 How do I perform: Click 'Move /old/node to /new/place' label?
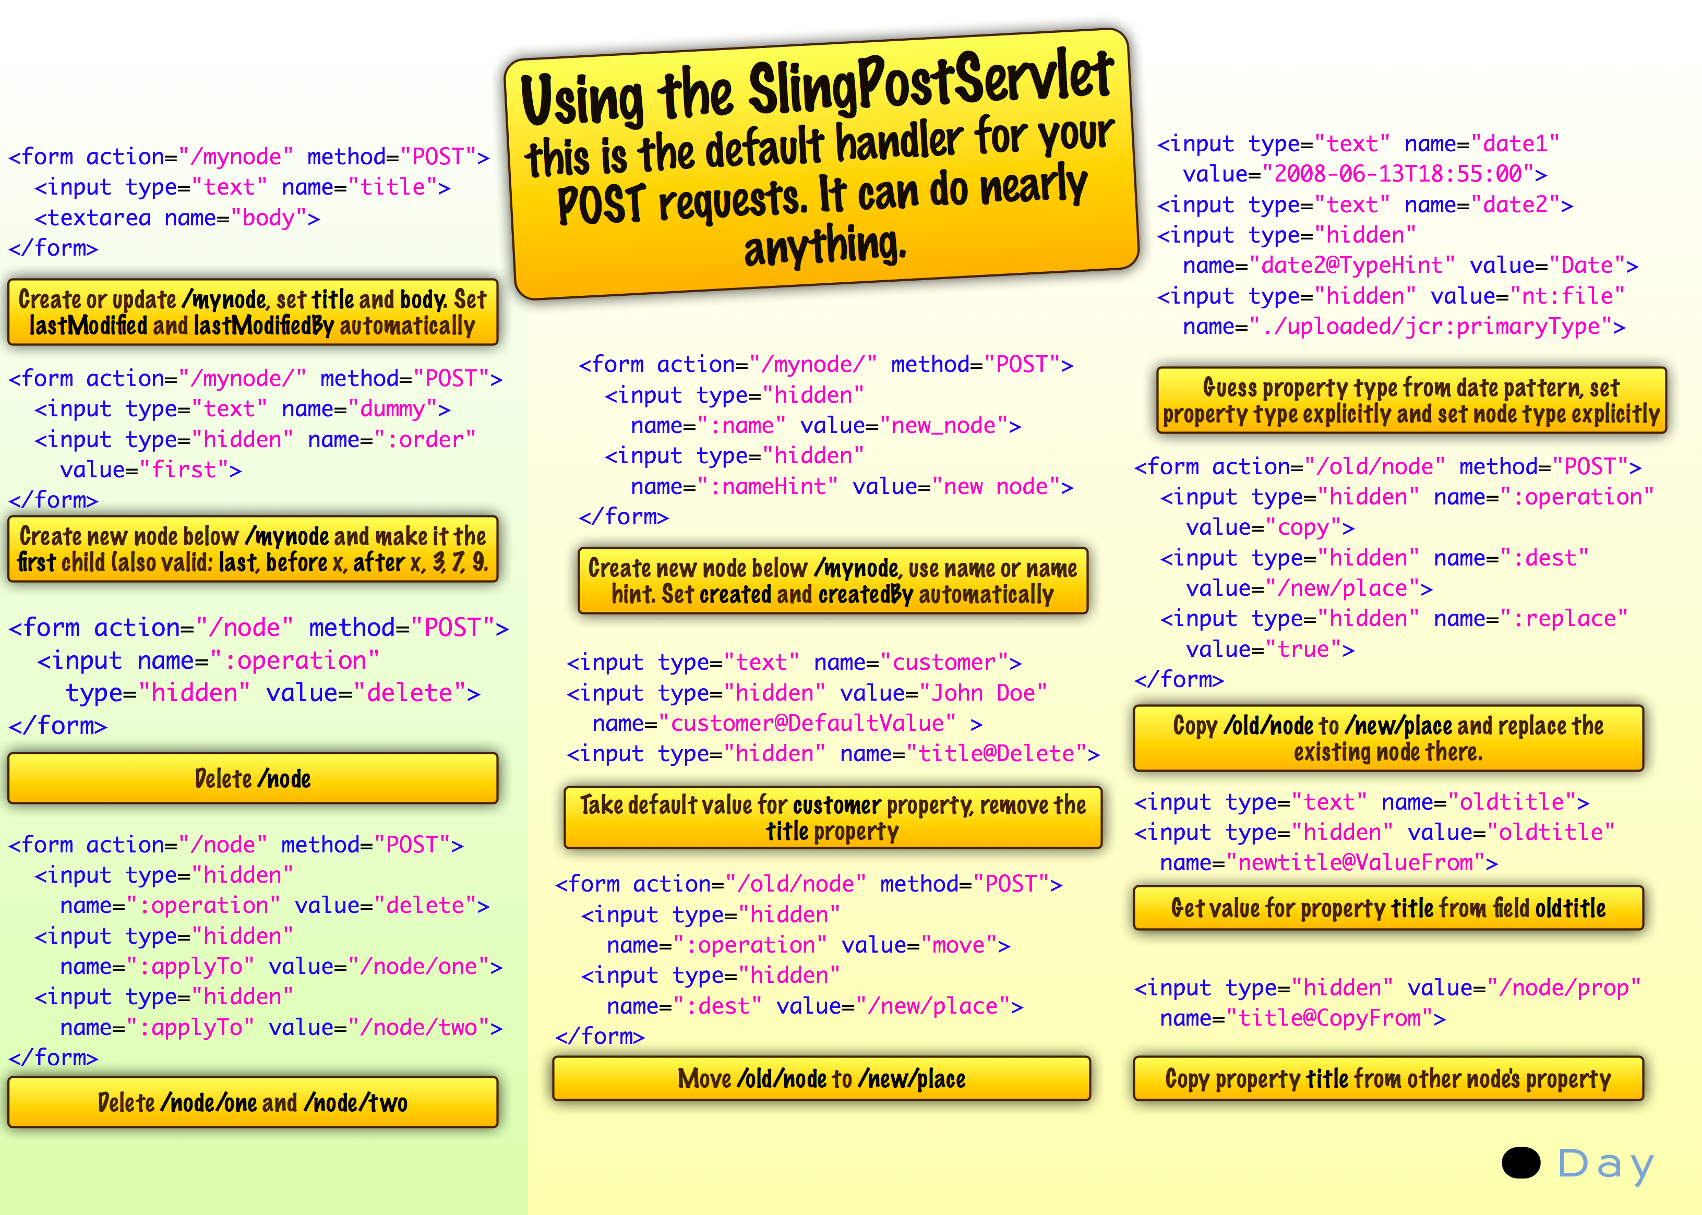(x=821, y=1078)
